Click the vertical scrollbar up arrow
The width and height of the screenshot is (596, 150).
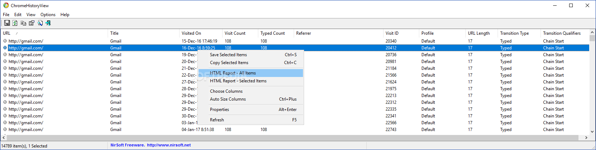tap(592, 33)
